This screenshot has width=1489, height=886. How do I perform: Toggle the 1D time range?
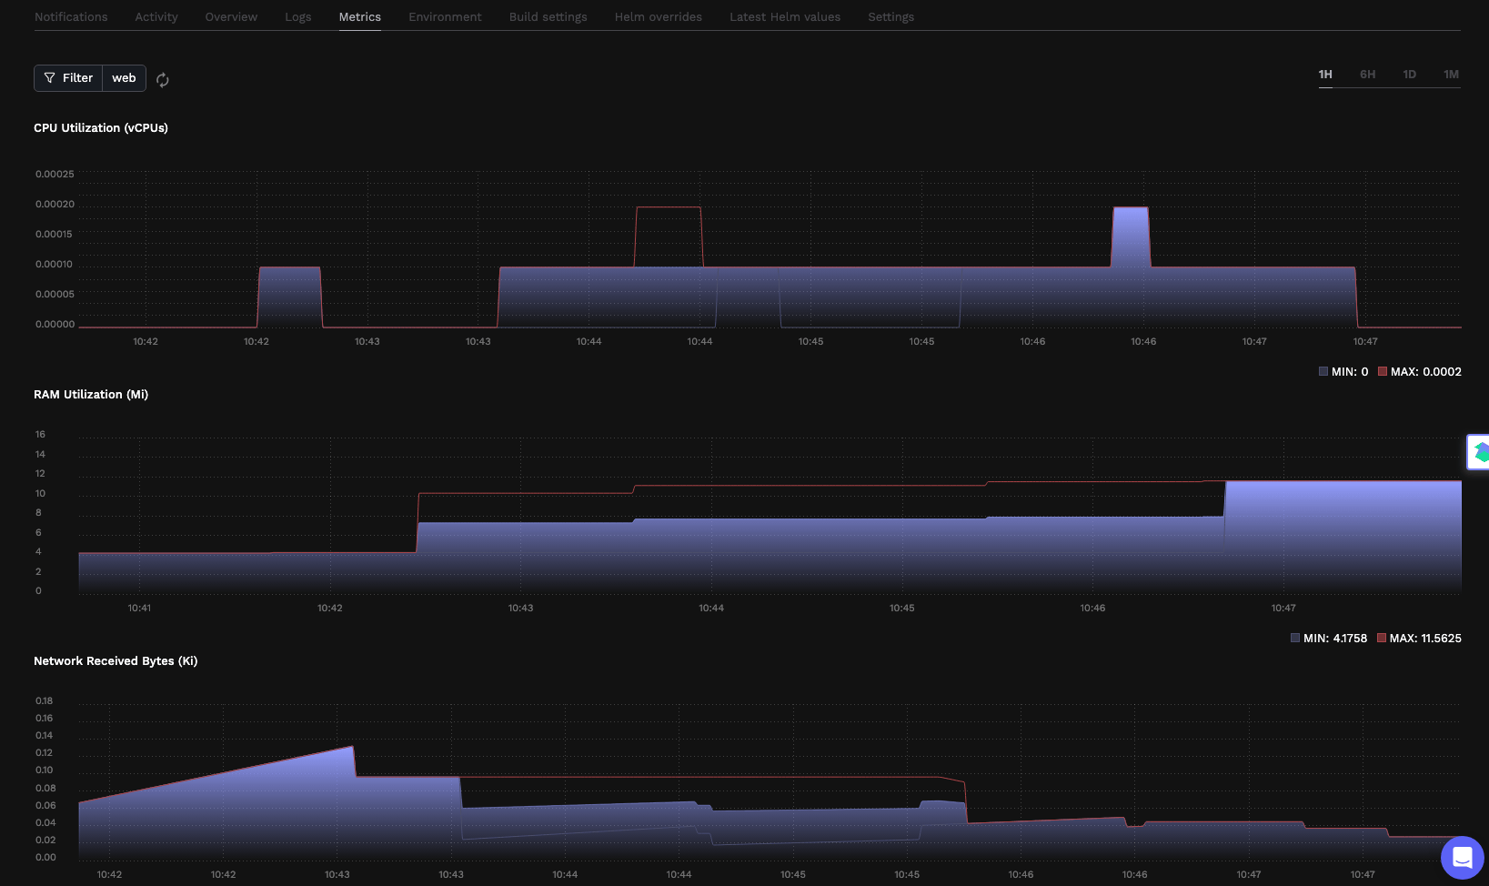click(x=1409, y=74)
